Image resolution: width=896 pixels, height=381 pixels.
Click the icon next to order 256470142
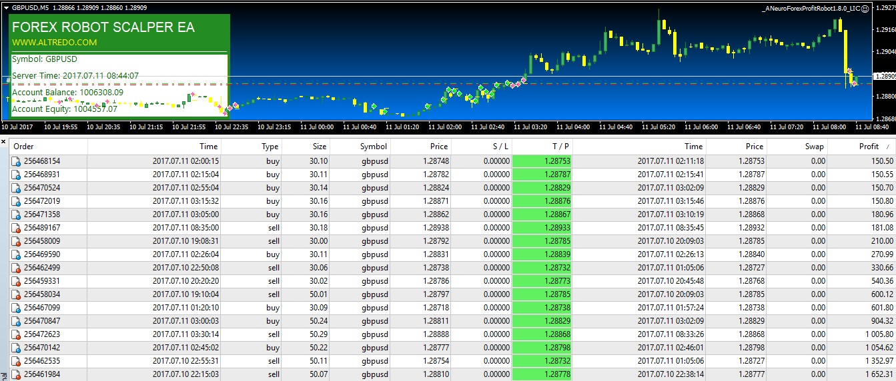click(x=16, y=348)
